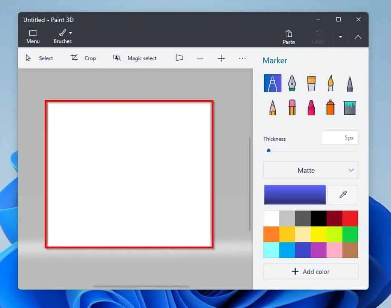Pick the Crayon tool

tap(311, 107)
